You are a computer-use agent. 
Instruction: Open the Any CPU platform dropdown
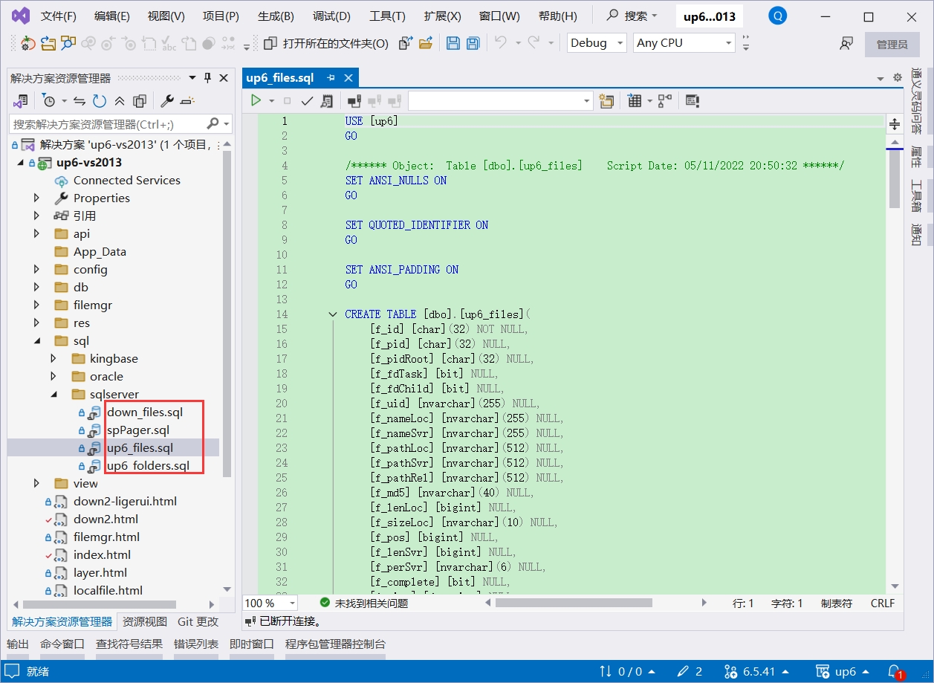tap(684, 43)
